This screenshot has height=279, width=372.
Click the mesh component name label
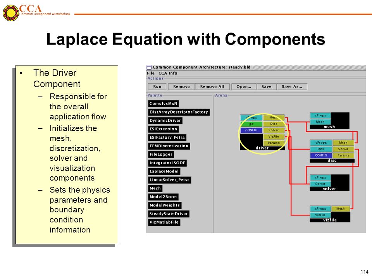329,127
